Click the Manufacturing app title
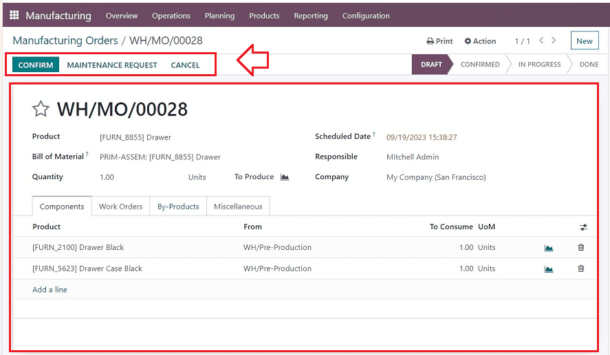Viewport: 610px width, 355px height. (58, 16)
